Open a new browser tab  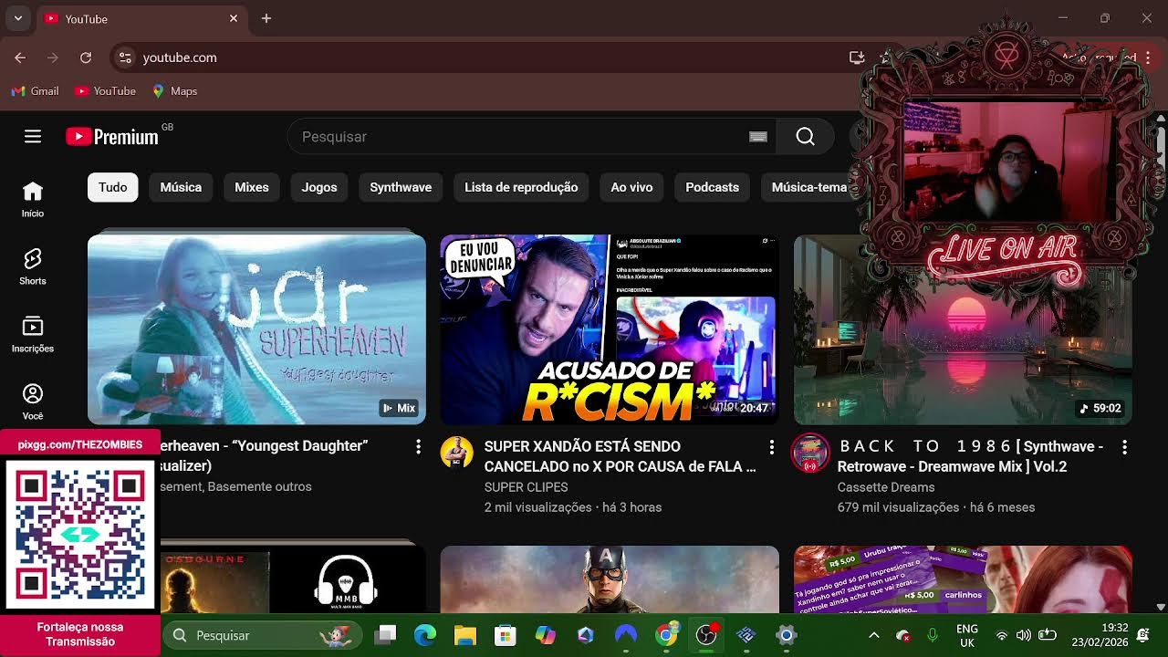tap(266, 18)
